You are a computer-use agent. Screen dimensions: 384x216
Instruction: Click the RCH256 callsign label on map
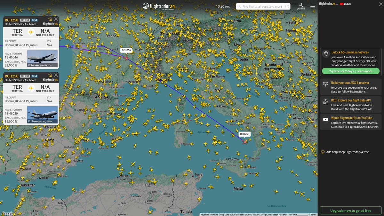tap(126, 50)
